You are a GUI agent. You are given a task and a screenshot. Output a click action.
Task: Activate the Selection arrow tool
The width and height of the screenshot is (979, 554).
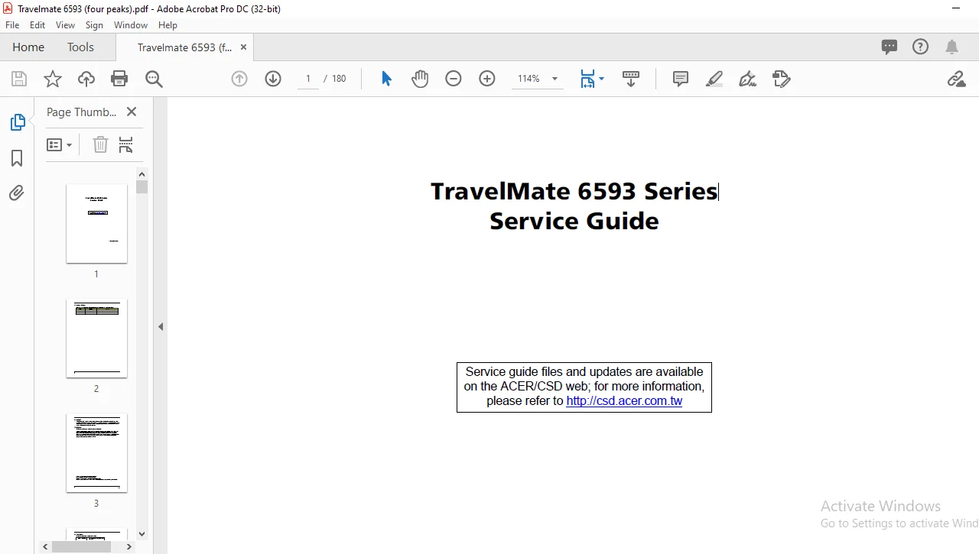[x=386, y=79]
